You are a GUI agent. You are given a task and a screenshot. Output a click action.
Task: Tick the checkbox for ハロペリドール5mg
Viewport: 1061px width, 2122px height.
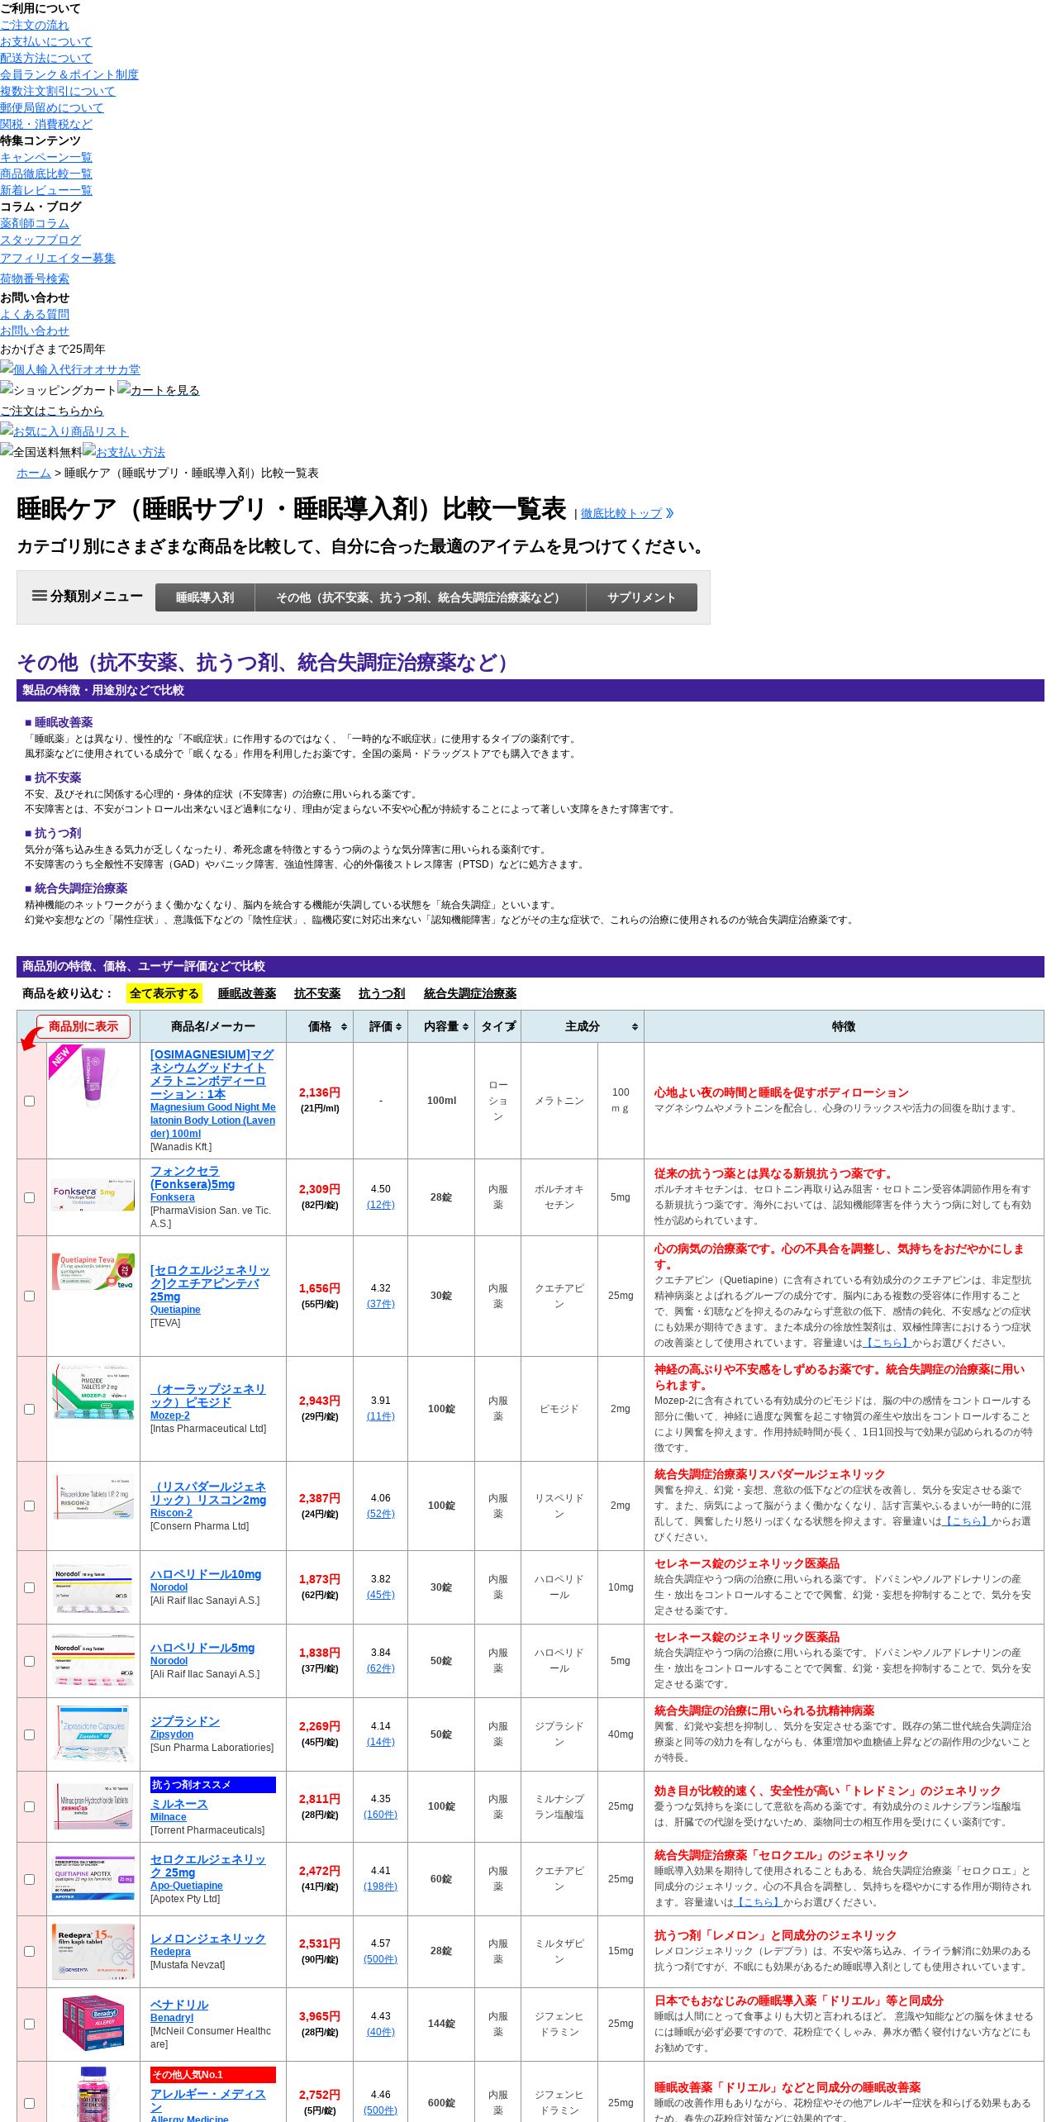tap(30, 1661)
